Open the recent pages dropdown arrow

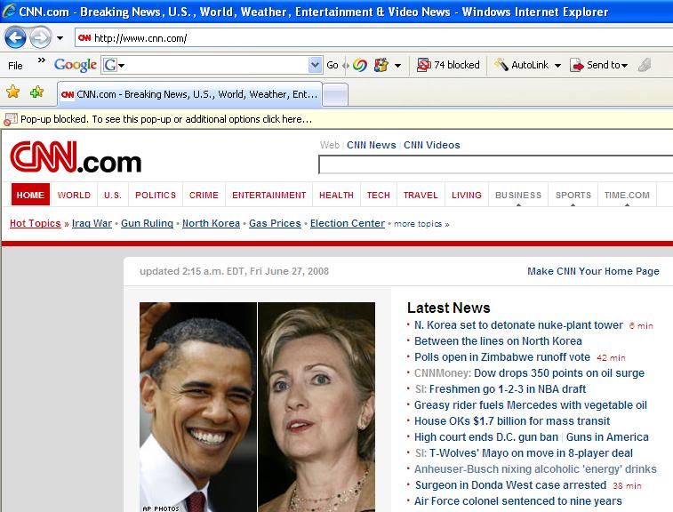click(60, 38)
